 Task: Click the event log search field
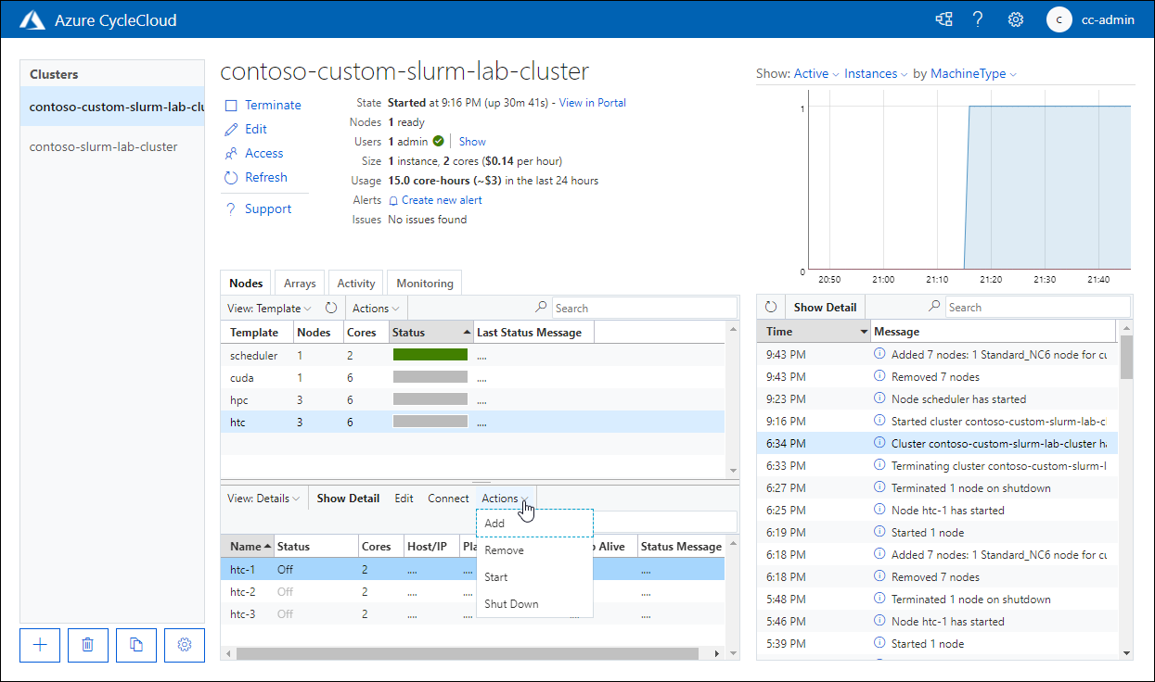(x=1037, y=307)
